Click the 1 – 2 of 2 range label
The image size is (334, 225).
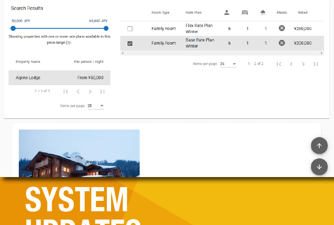coord(256,64)
